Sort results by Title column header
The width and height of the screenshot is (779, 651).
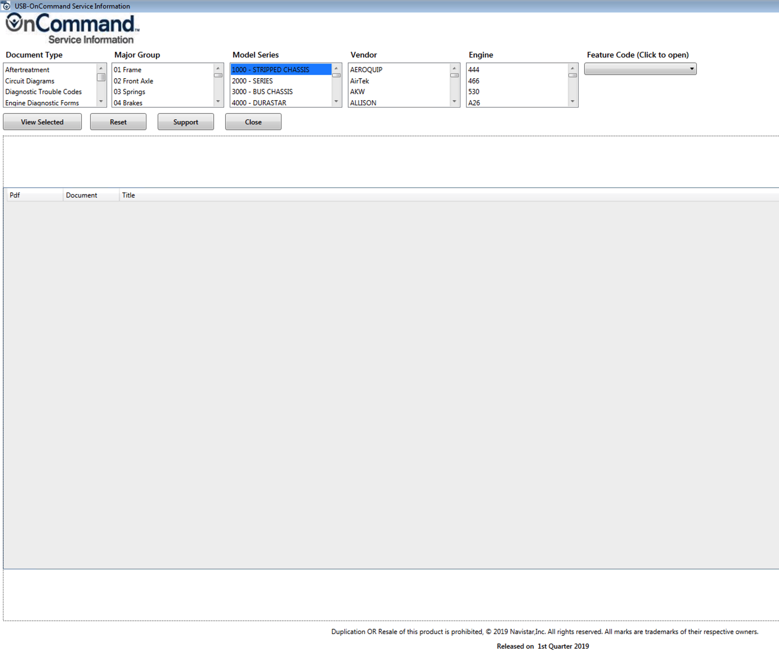(x=449, y=195)
